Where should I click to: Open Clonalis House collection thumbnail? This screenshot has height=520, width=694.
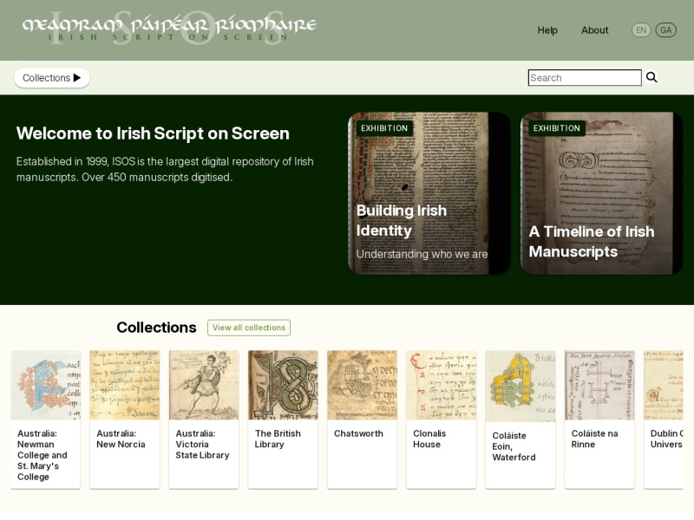coord(442,385)
